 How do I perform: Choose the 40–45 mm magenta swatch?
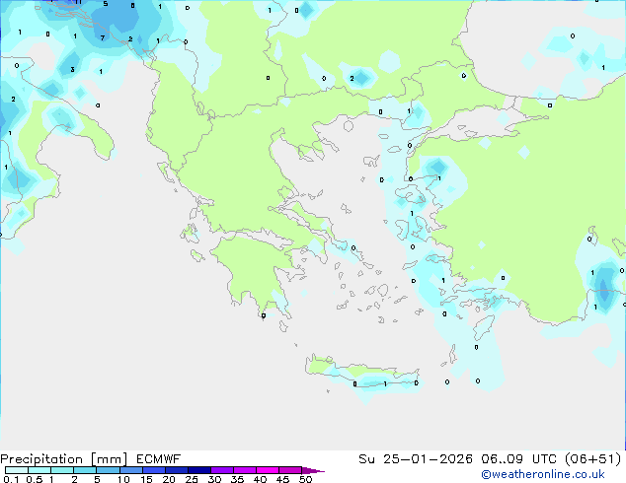click(x=268, y=470)
